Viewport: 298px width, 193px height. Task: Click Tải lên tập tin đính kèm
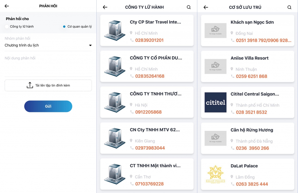52,85
